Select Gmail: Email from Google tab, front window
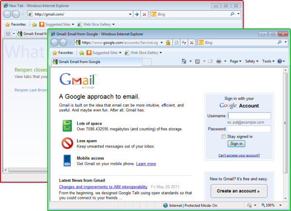The height and width of the screenshot is (211, 291). (x=97, y=62)
